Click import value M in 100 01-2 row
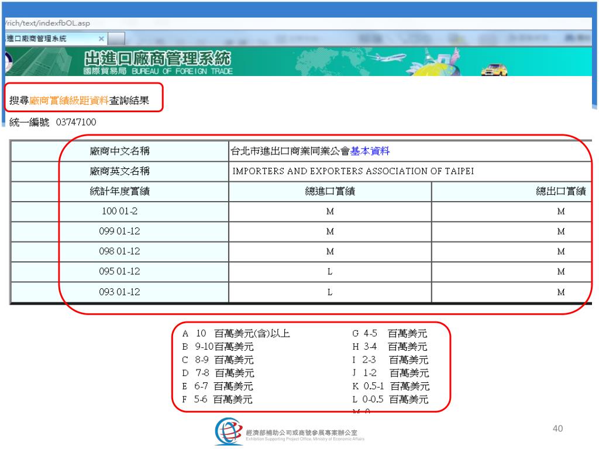 click(330, 211)
